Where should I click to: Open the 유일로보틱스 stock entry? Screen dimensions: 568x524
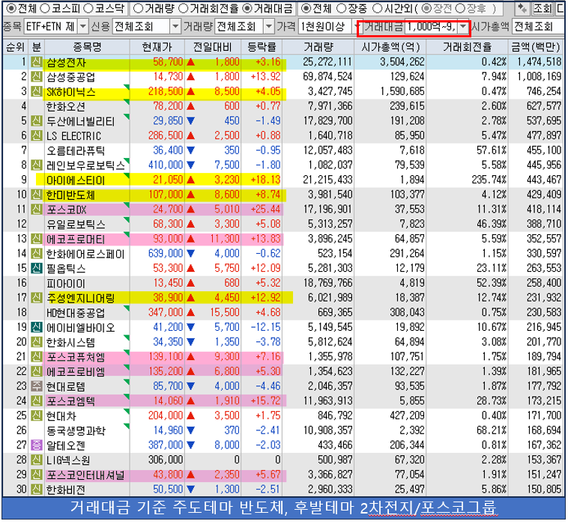[x=76, y=225]
